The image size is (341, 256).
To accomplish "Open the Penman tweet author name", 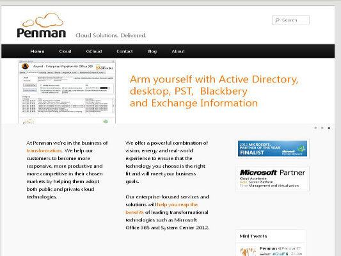I will 268,248.
